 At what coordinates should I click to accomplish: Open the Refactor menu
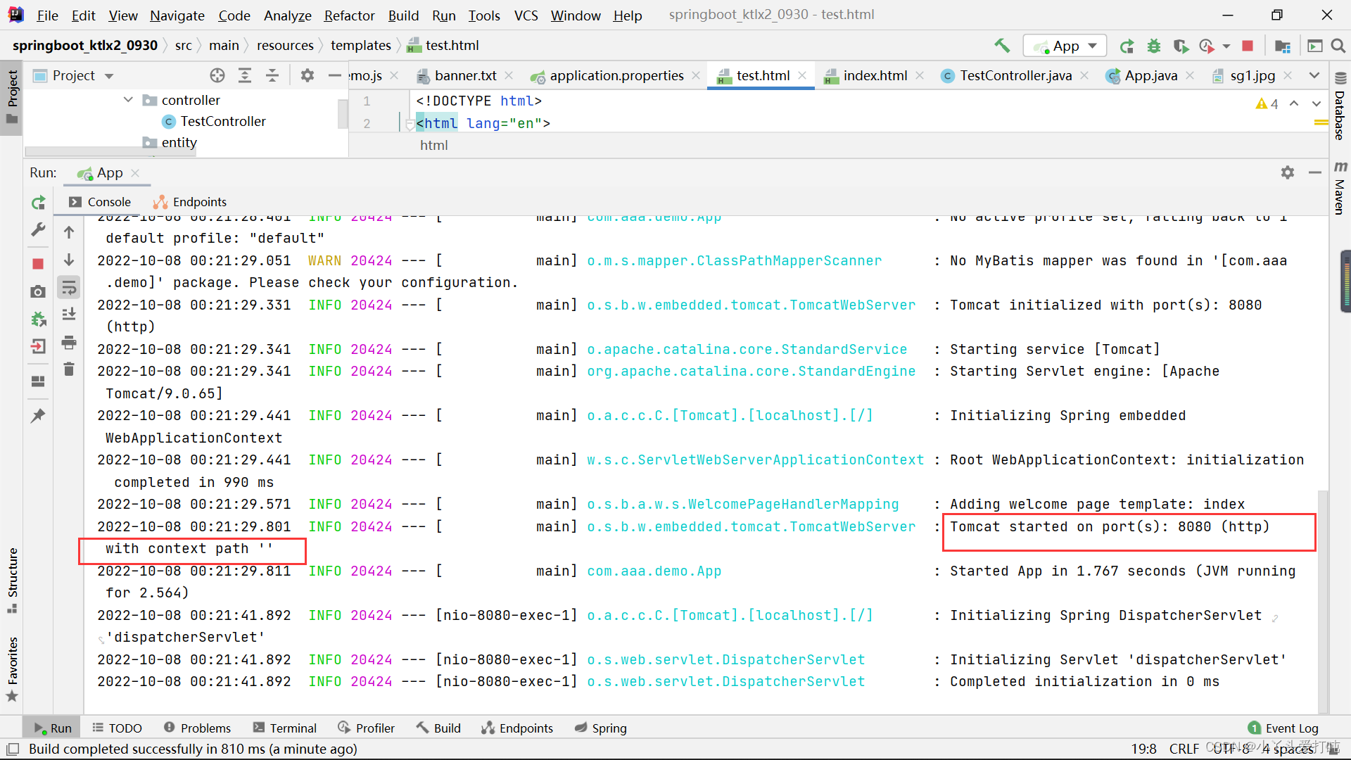click(349, 15)
